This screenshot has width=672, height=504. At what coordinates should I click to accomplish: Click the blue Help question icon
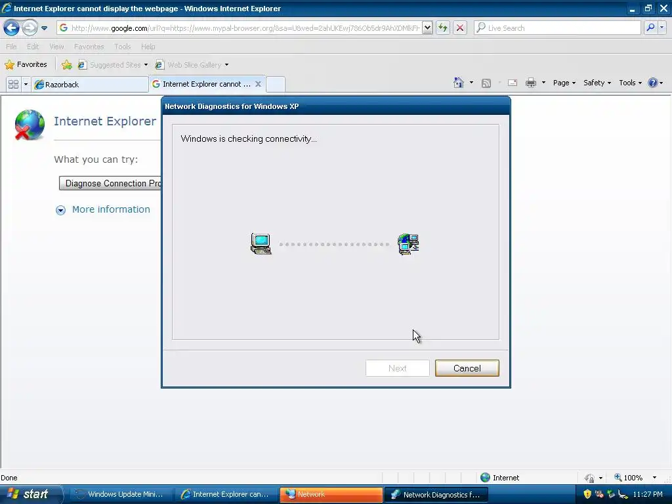pyautogui.click(x=653, y=83)
